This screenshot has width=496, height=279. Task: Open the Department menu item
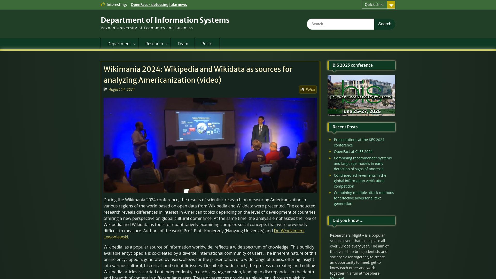pos(119,44)
